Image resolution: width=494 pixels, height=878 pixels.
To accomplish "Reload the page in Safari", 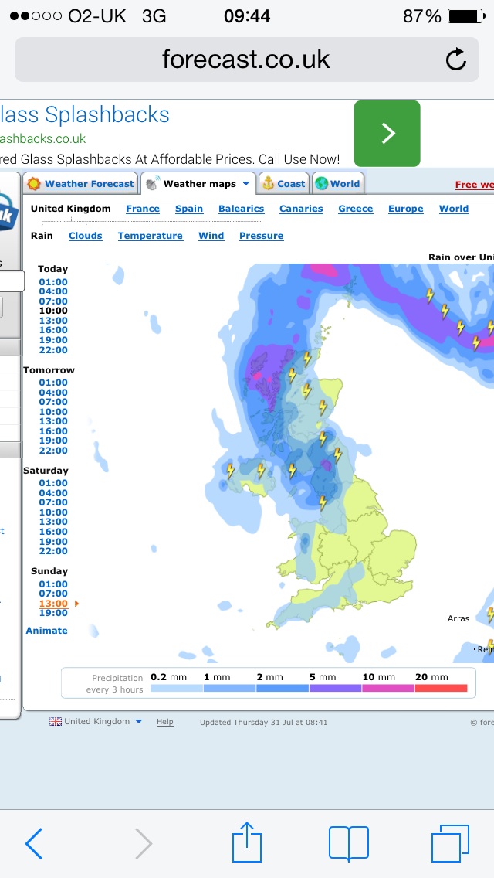I will 456,60.
